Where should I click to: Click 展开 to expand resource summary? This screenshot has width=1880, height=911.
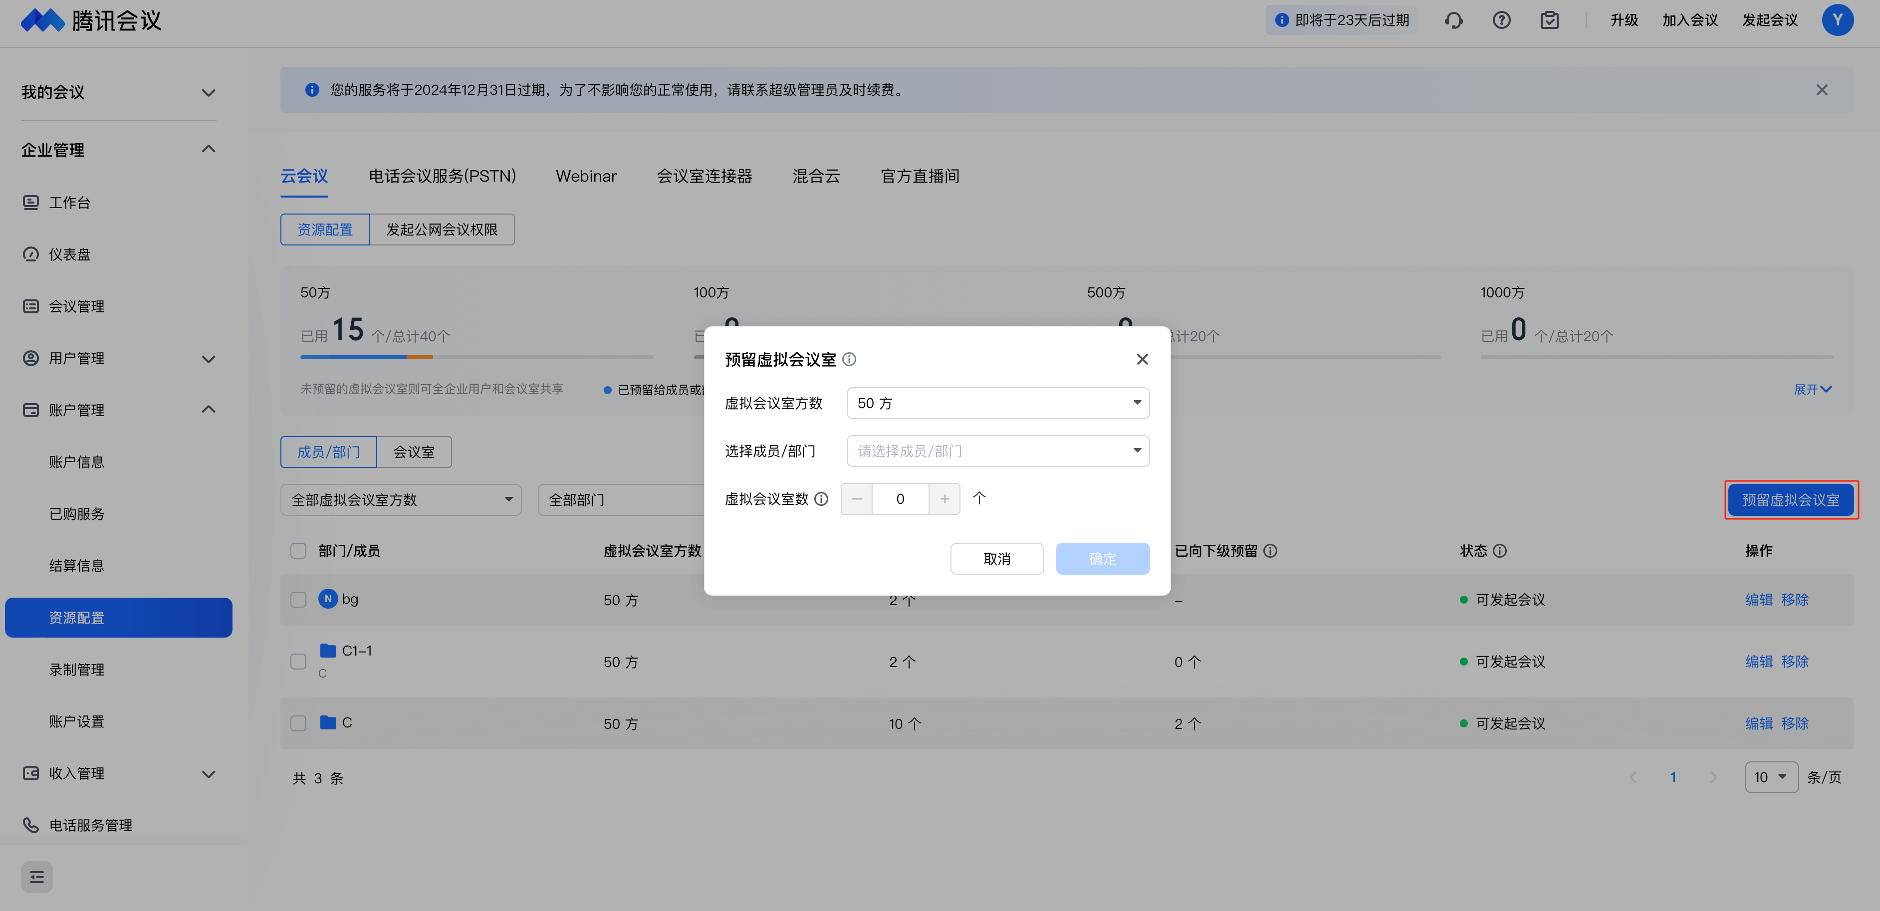pyautogui.click(x=1812, y=390)
